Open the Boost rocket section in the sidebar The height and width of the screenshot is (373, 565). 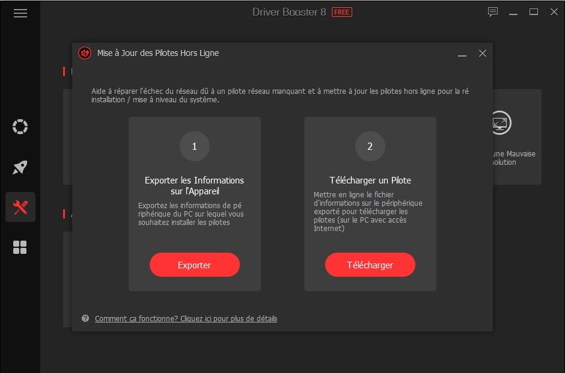[x=20, y=167]
